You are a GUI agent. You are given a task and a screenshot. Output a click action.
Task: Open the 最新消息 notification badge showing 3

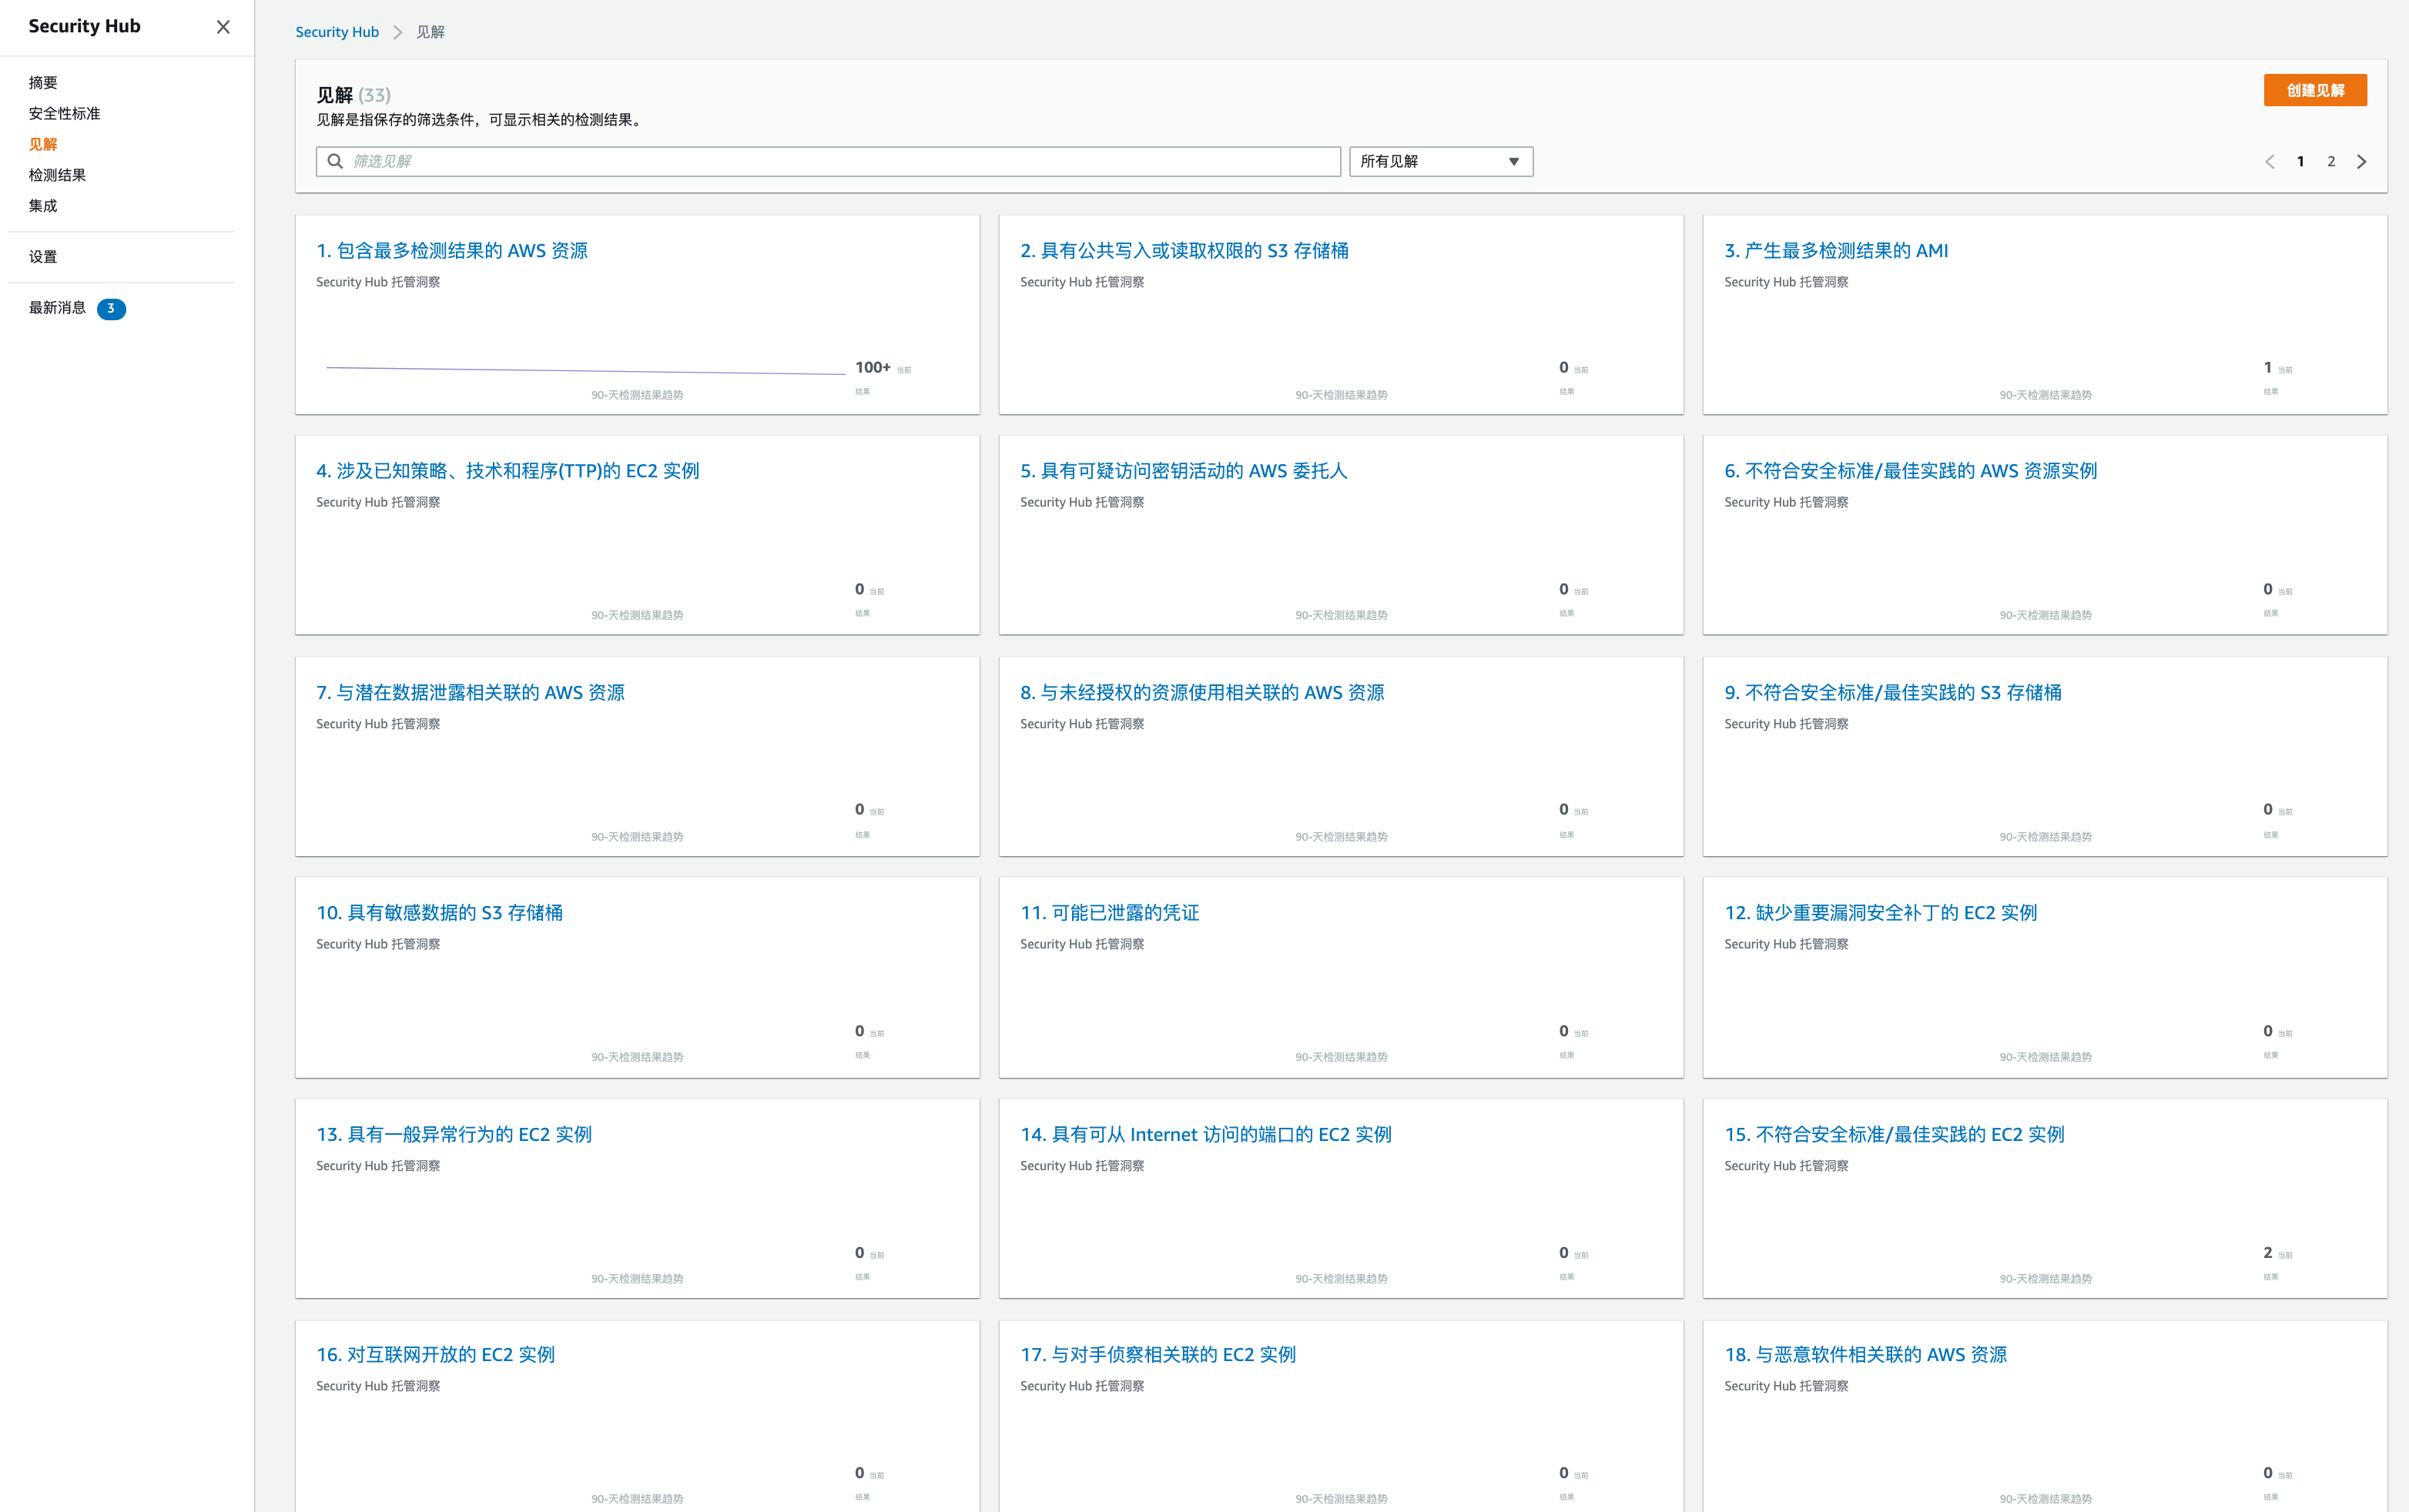(x=111, y=308)
